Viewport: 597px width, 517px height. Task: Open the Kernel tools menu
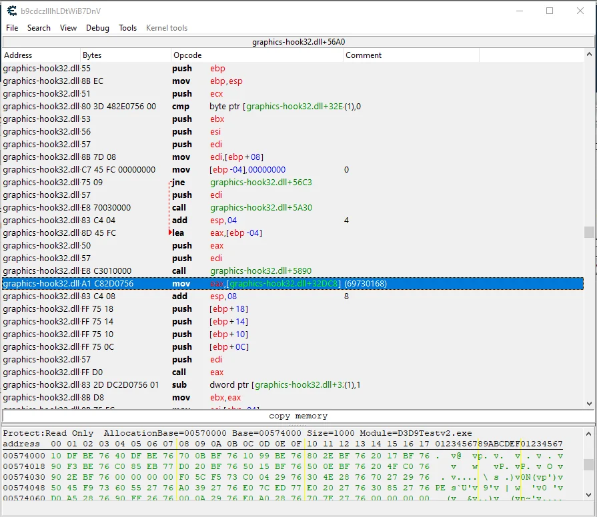click(167, 28)
